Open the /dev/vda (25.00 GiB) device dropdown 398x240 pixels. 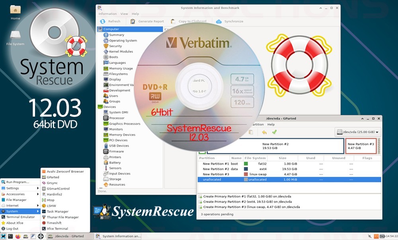tap(357, 132)
